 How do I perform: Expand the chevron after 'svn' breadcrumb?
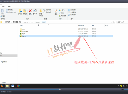[34, 22]
